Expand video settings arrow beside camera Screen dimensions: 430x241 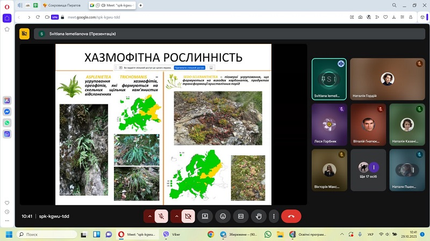click(176, 216)
